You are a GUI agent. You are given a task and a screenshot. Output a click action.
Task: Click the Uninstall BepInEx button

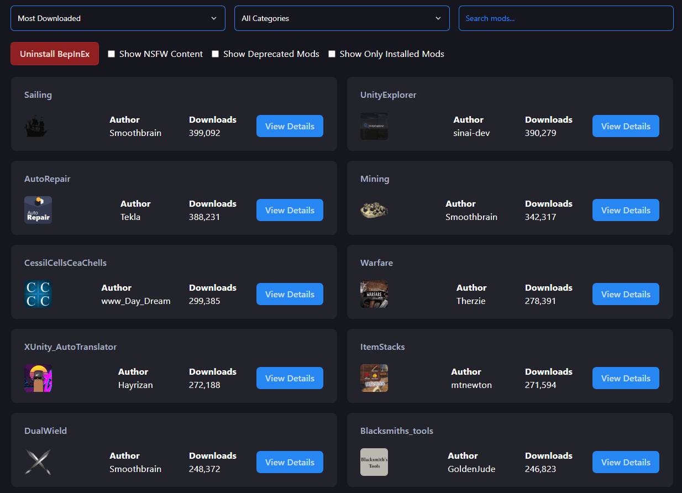(x=55, y=54)
